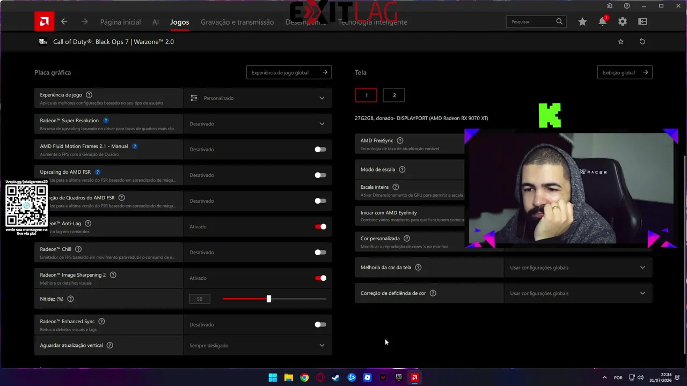Screen dimensions: 687x386
Task: Expand the Experiência de jogo dropdown
Action: (258, 98)
